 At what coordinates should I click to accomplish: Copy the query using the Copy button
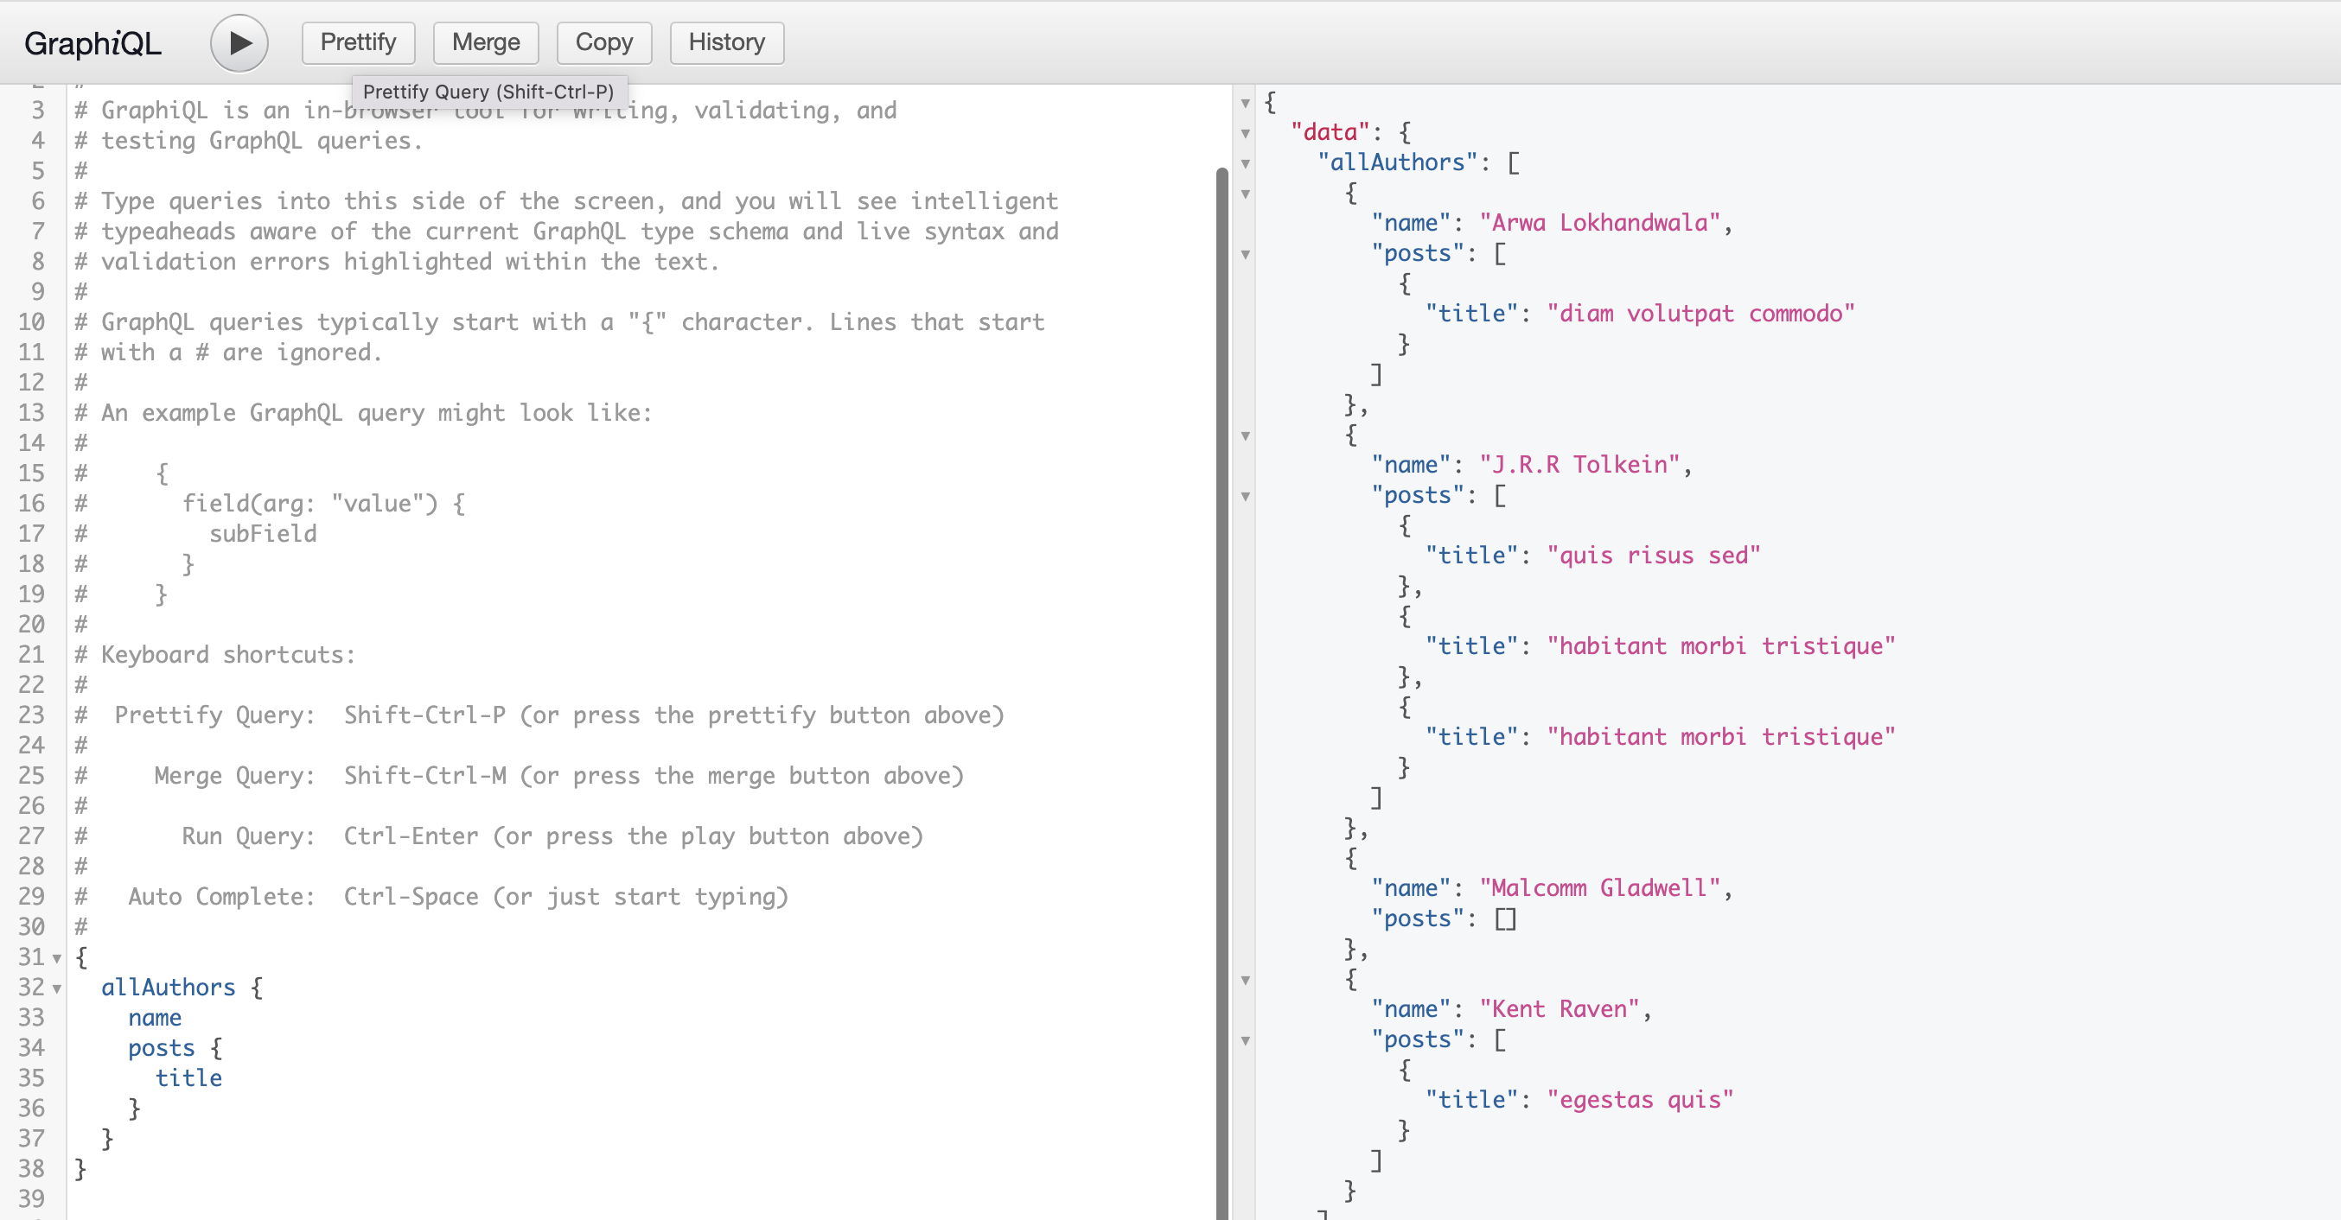point(603,42)
